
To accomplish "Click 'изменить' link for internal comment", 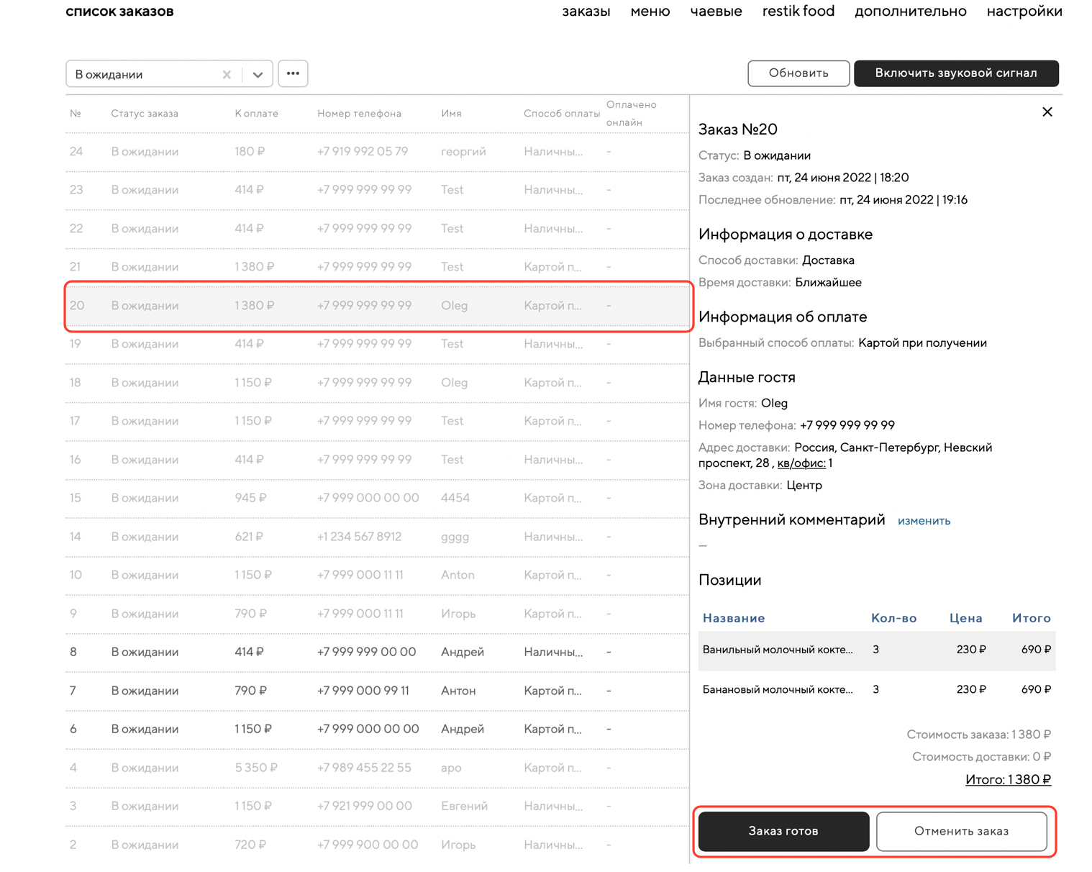I will point(924,521).
